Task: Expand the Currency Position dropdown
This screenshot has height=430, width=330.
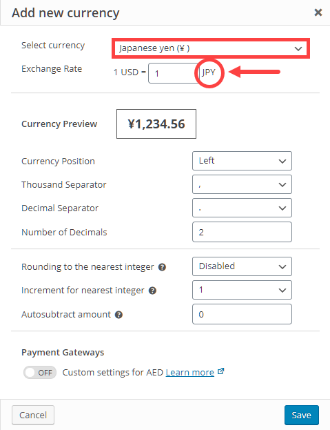Action: pos(242,161)
